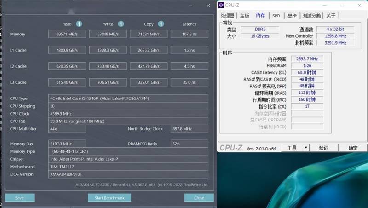Click the CPU Multiplier value 44x
Viewport: 368px width, 208px height.
coord(67,129)
